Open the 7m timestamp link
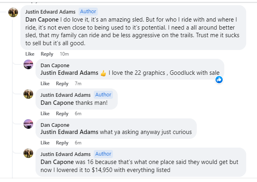Viewport: 257px width, 182px height. point(78,84)
